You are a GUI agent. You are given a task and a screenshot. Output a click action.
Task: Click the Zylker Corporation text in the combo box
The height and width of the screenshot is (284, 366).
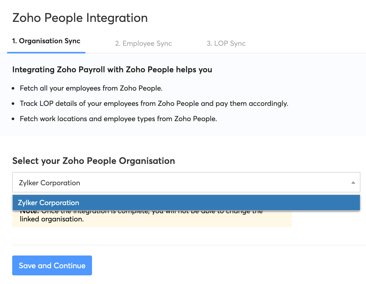coord(49,183)
